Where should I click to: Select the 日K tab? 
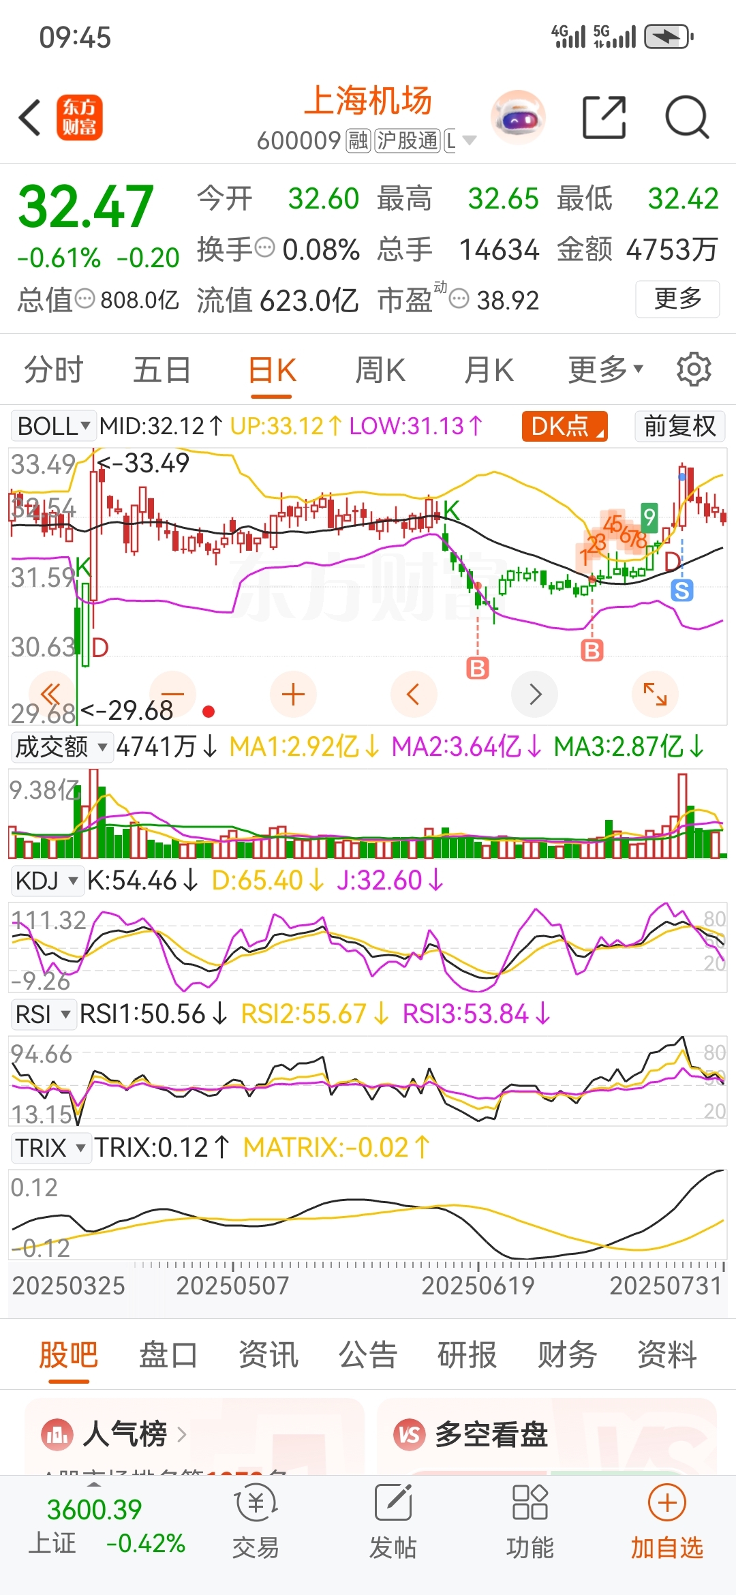coord(272,371)
